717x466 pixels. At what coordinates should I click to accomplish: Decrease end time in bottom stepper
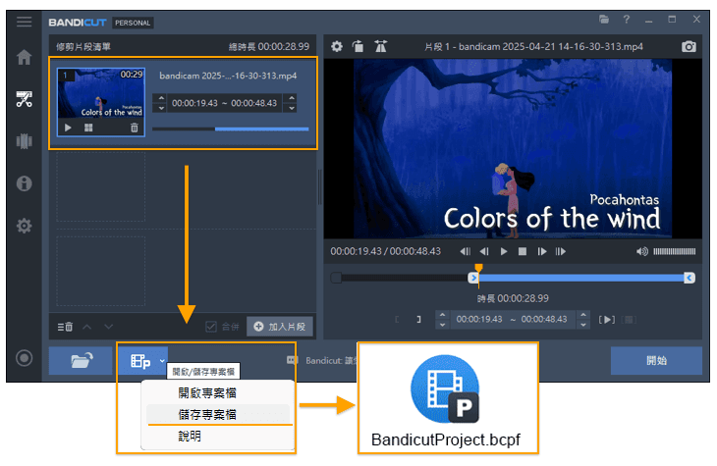coord(583,325)
